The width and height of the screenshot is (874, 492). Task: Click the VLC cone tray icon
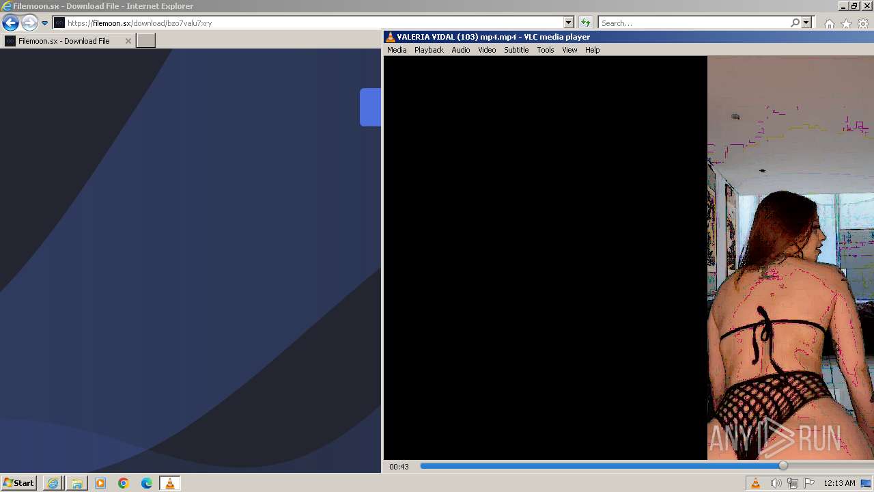[x=755, y=483]
